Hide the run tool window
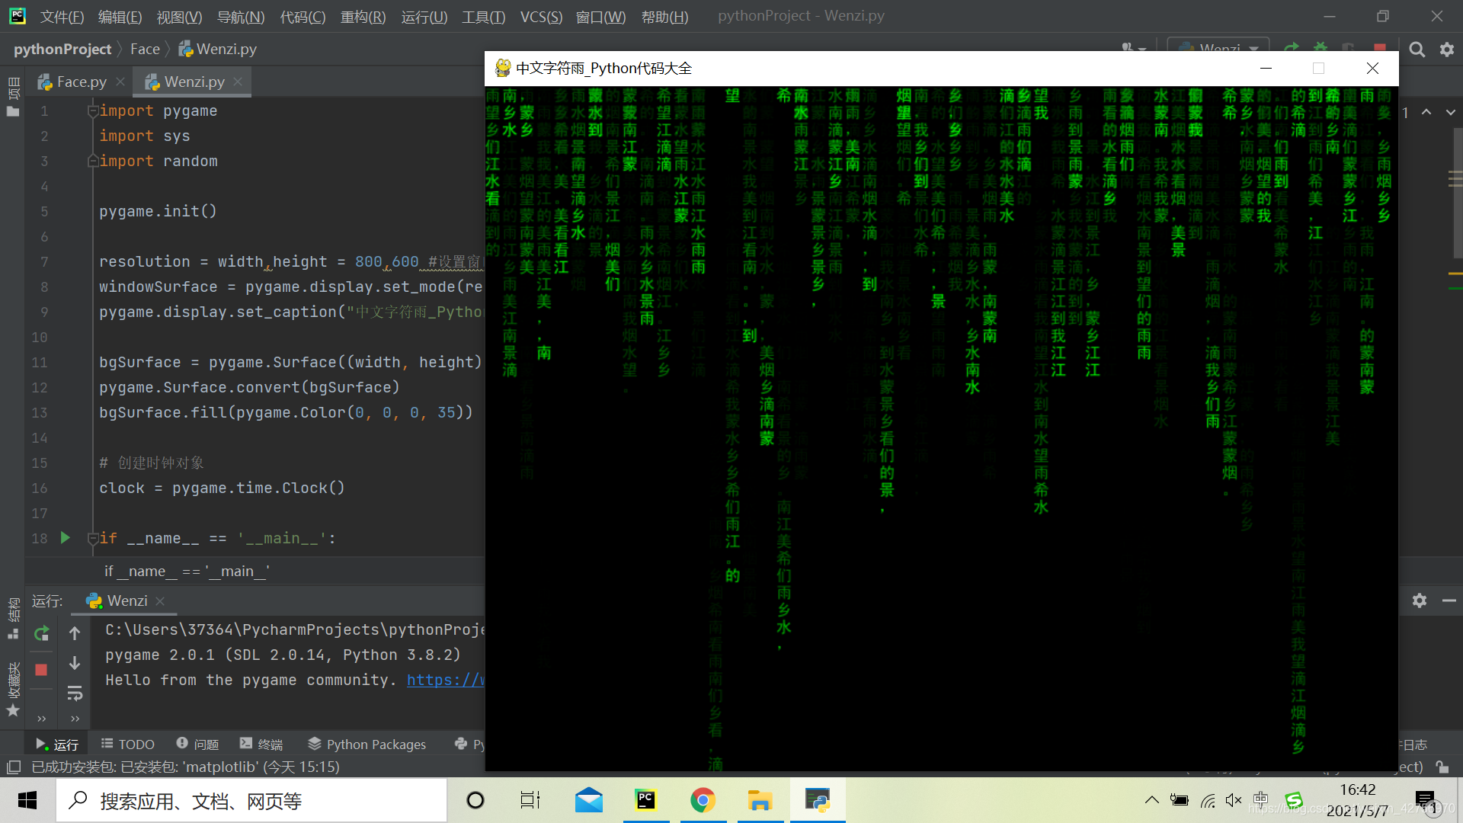 [1449, 600]
